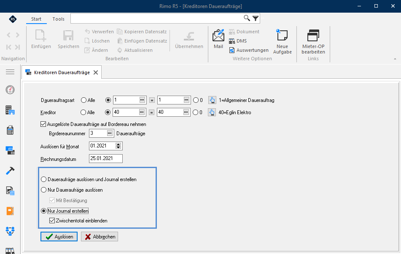Create a Neue Aufgabe
Image resolution: width=401 pixels, height=254 pixels.
[x=283, y=42]
